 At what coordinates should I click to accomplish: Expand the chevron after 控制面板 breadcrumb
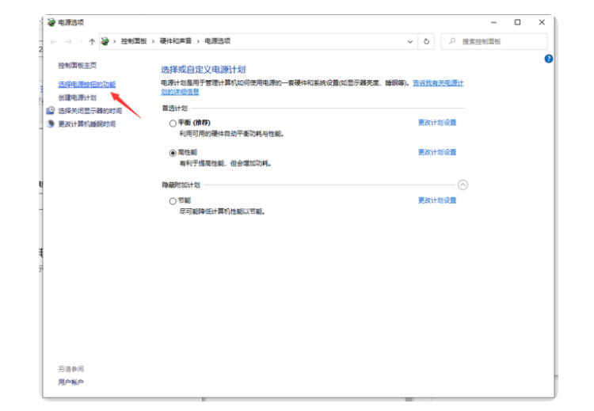(154, 41)
